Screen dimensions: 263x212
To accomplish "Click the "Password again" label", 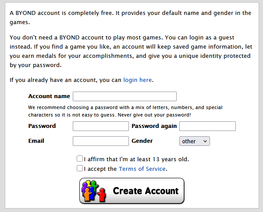I will [154, 126].
